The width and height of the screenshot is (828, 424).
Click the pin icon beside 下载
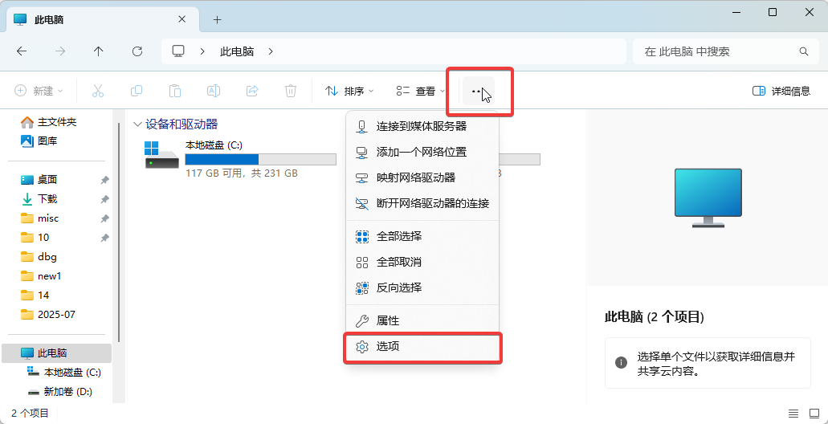(104, 199)
